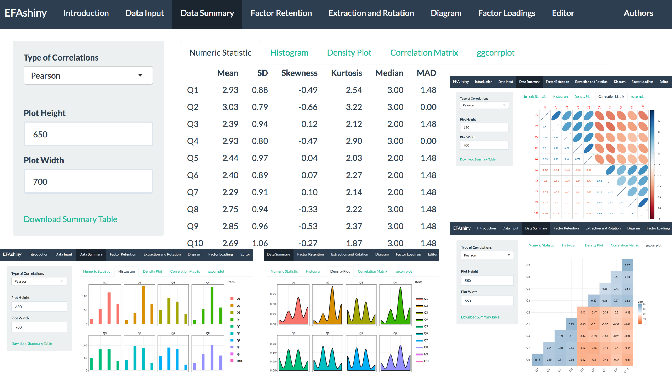This screenshot has height=376, width=672.
Task: Click the large Download Summary Table link
Action: pyautogui.click(x=70, y=219)
